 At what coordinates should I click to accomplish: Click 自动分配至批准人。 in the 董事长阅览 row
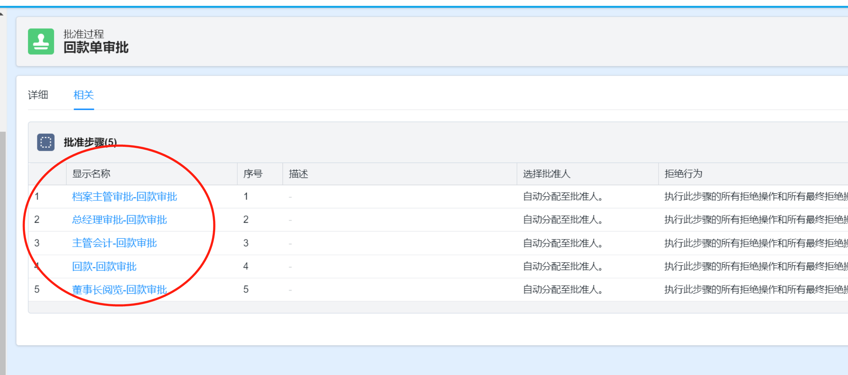[x=563, y=289]
